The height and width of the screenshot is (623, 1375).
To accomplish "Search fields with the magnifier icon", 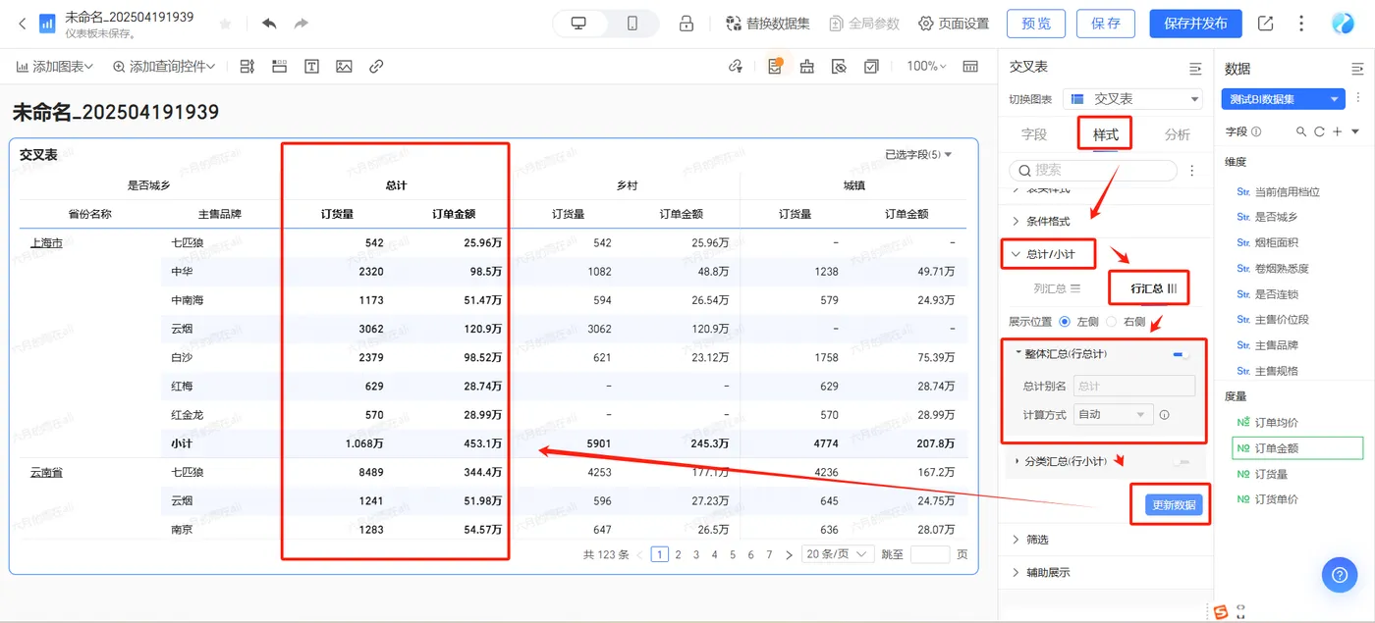I will point(1301,131).
